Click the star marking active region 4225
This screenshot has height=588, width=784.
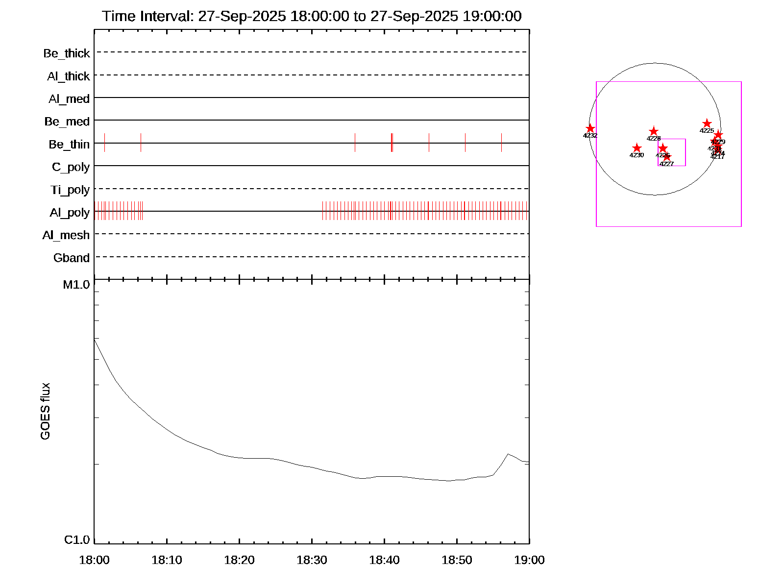click(707, 123)
